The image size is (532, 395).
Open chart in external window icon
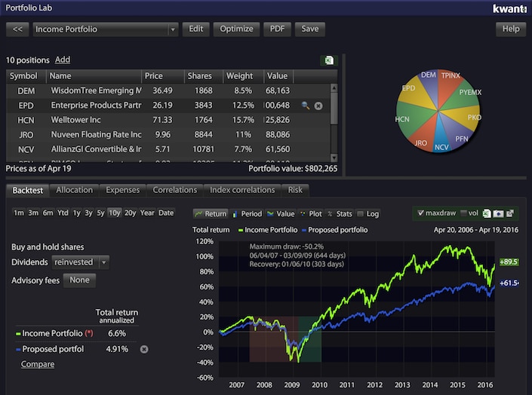[x=510, y=213]
